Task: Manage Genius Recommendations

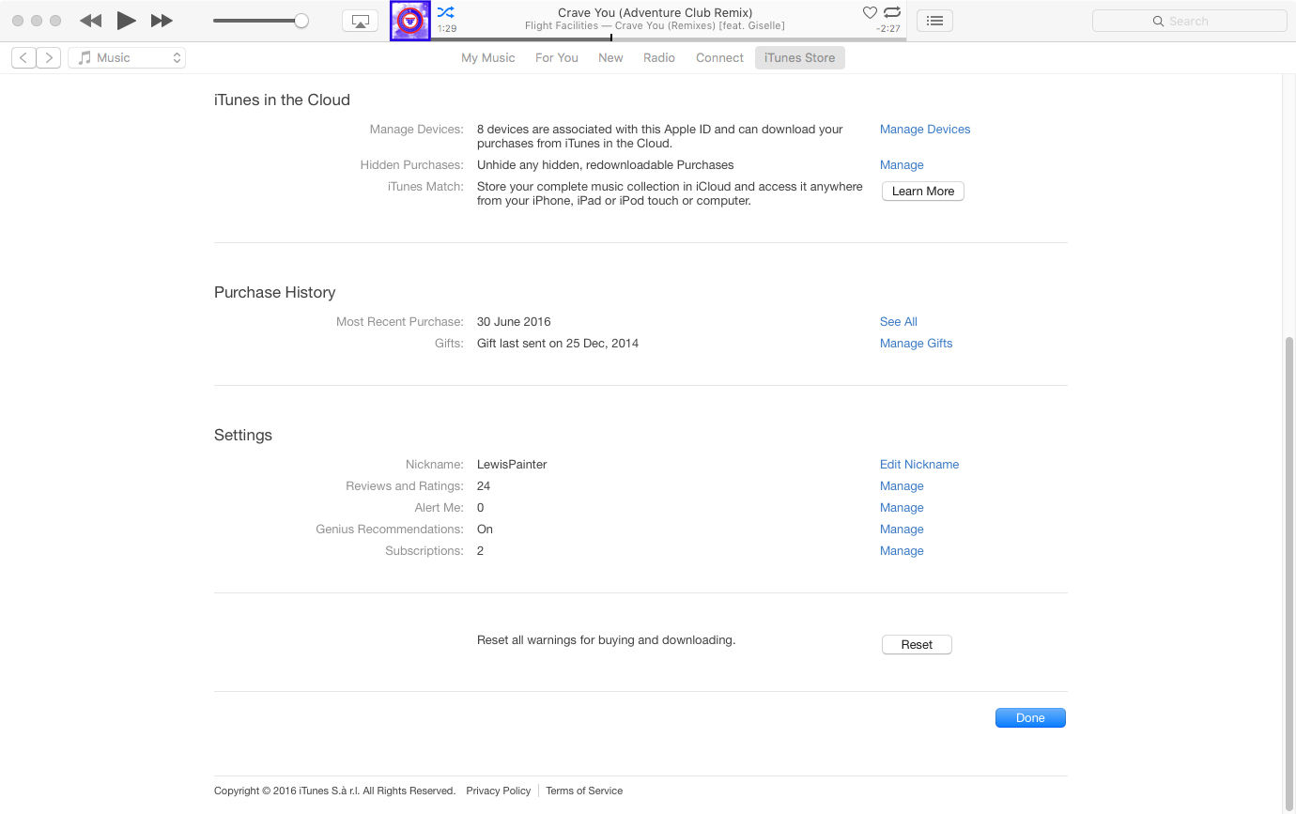Action: [902, 530]
